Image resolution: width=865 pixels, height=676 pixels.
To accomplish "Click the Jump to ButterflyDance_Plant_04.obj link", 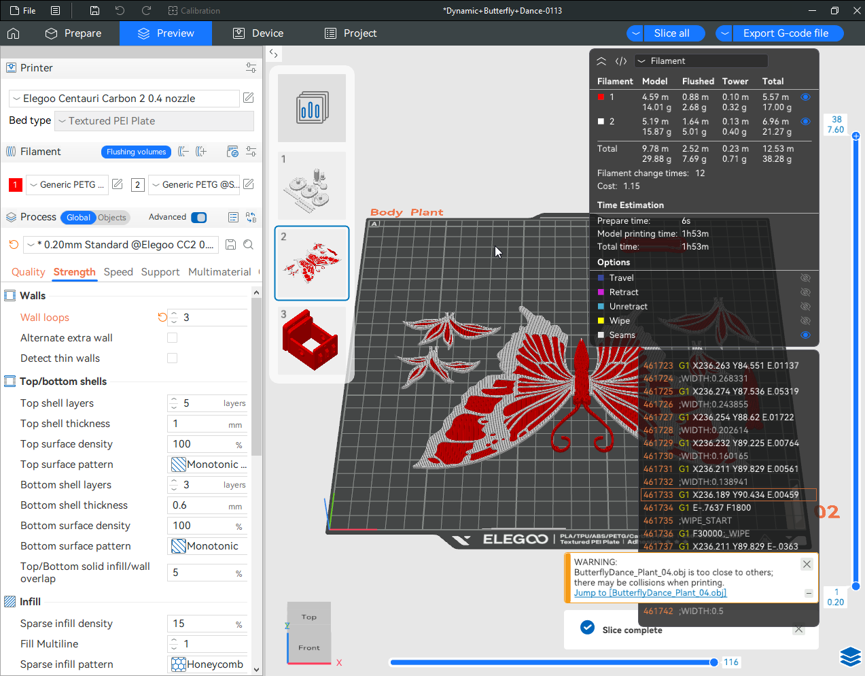I will pos(650,593).
